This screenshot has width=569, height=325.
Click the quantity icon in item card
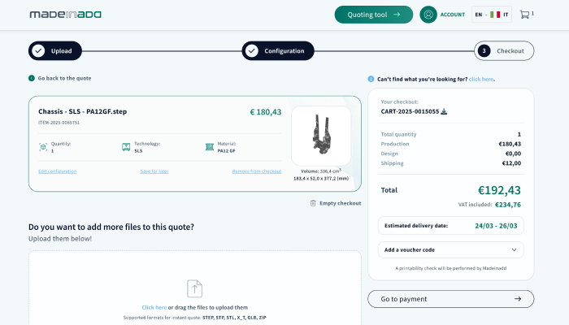click(x=43, y=147)
